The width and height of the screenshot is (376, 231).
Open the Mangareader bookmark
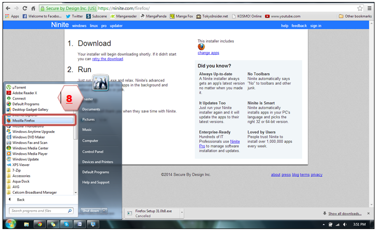[124, 16]
